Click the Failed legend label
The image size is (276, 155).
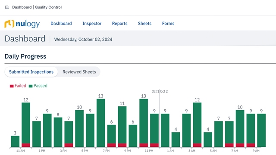click(20, 86)
